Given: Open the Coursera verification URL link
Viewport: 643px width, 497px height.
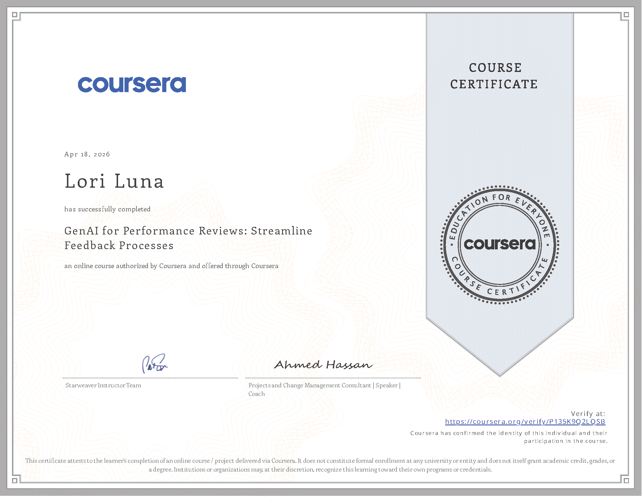Looking at the screenshot, I should (526, 422).
